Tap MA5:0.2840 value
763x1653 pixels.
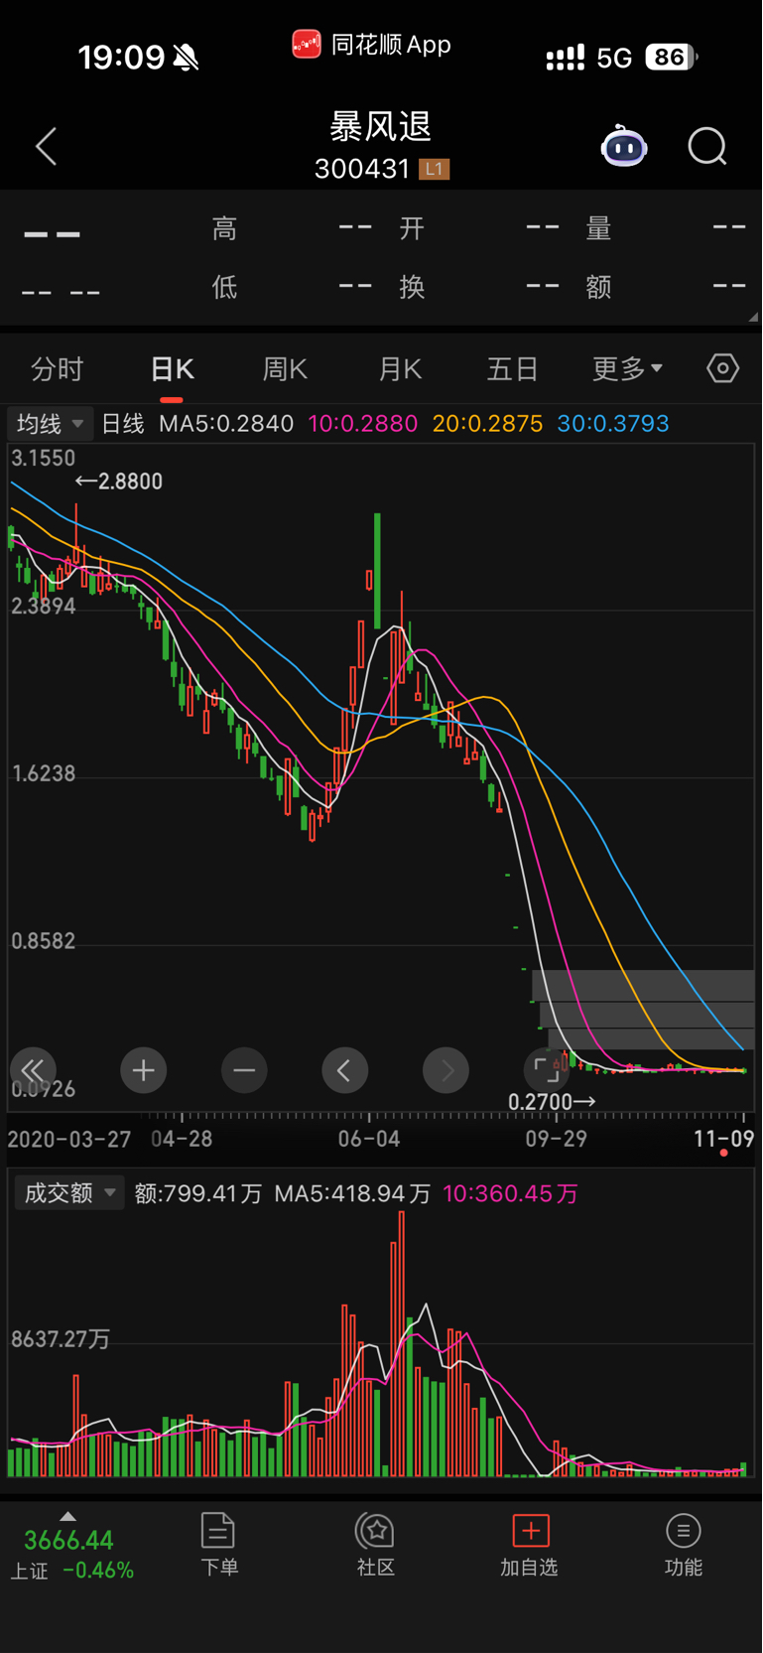(226, 424)
